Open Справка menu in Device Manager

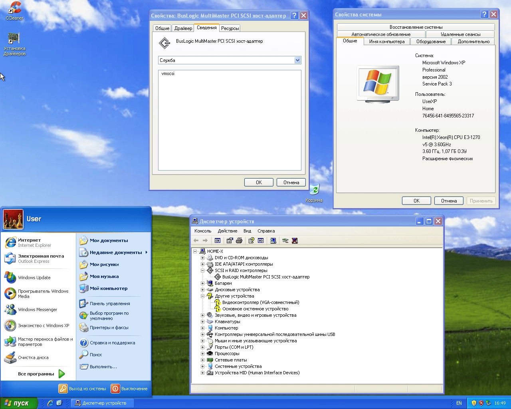pyautogui.click(x=266, y=231)
